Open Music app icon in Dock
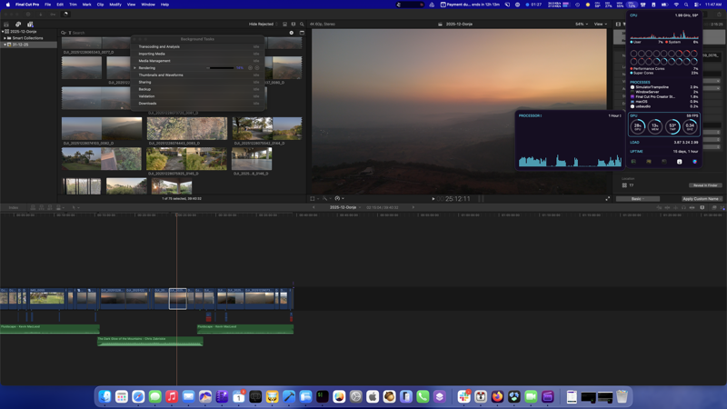Image resolution: width=727 pixels, height=409 pixels. click(172, 396)
